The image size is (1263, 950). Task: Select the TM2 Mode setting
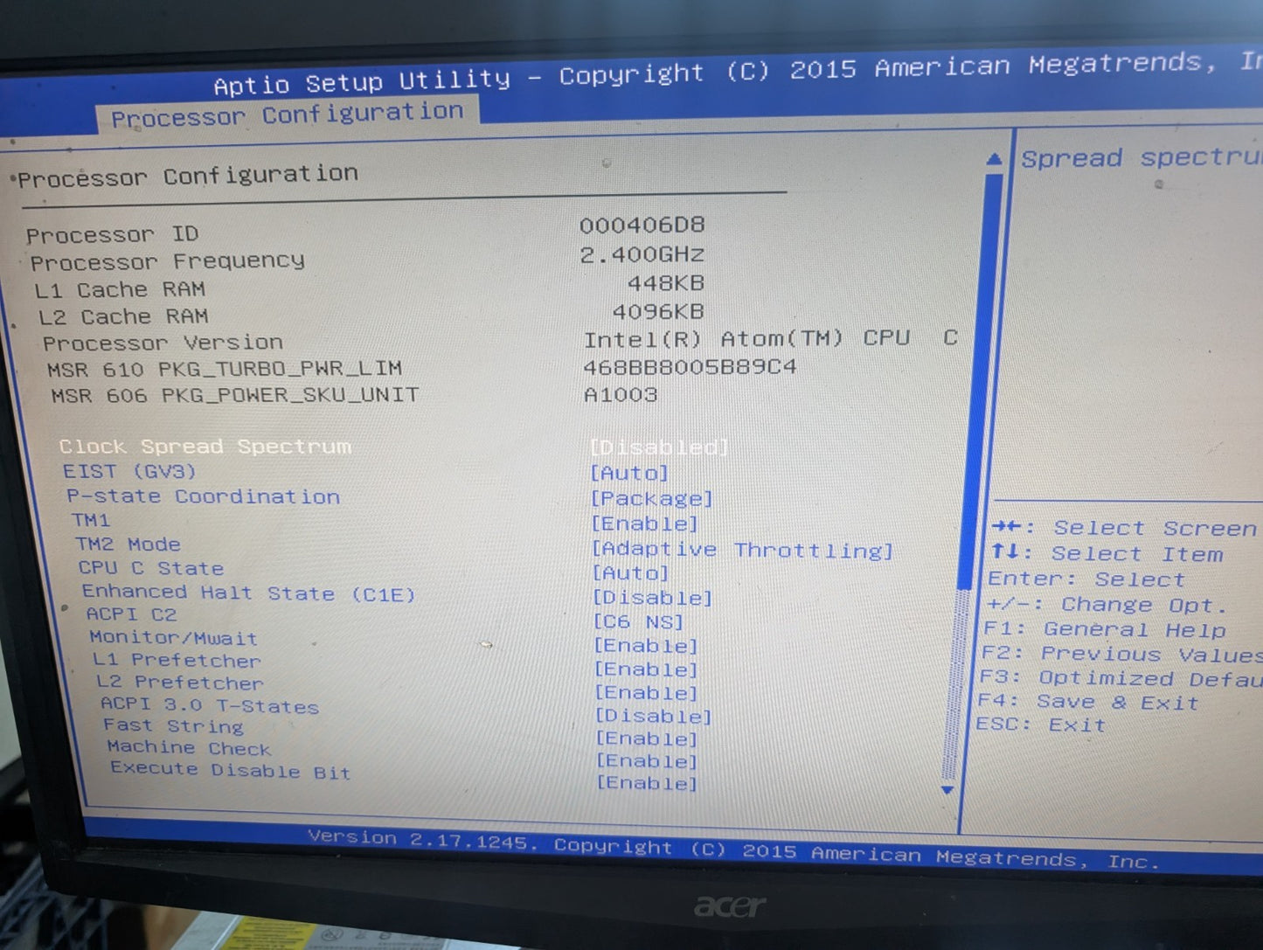(128, 544)
